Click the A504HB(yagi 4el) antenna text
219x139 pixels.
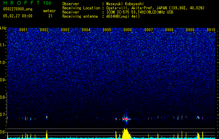coord(123,16)
